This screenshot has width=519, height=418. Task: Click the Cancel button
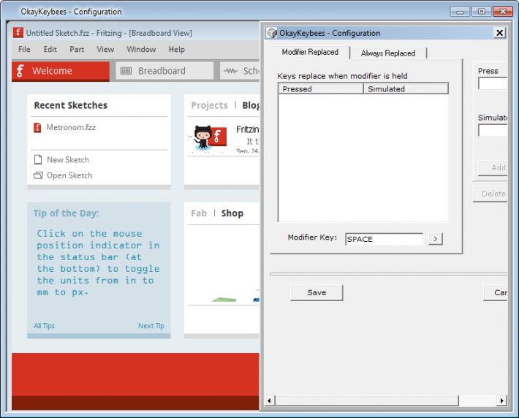coord(496,292)
